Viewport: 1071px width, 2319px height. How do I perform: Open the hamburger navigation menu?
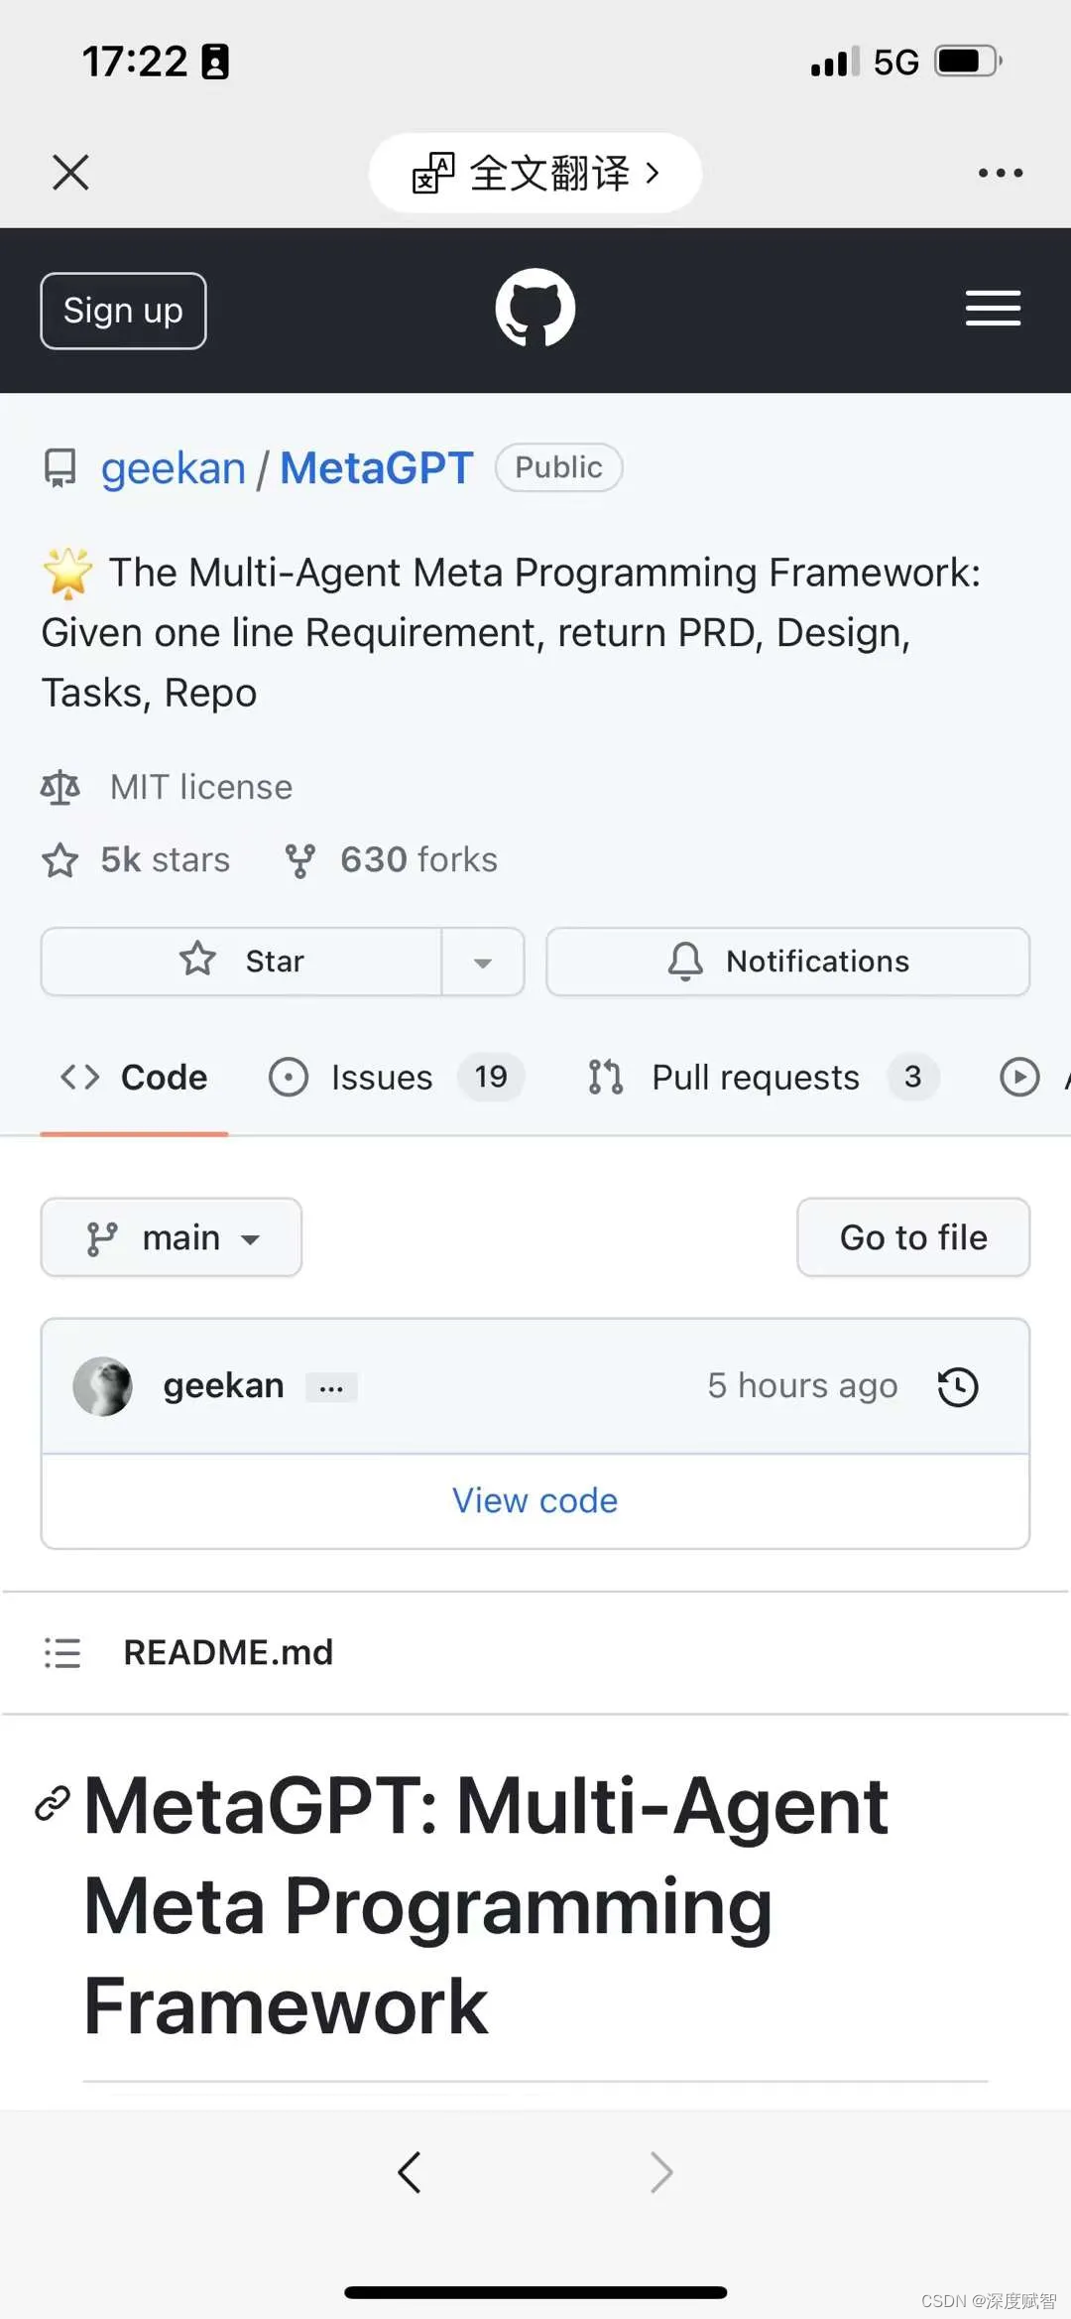(x=993, y=309)
